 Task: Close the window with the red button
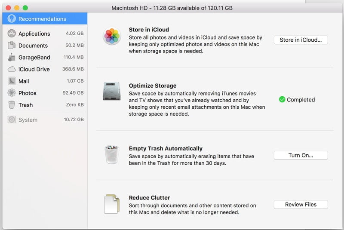[x=8, y=8]
